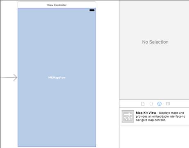
Task: Select the Object library tab
Action: tap(160, 104)
